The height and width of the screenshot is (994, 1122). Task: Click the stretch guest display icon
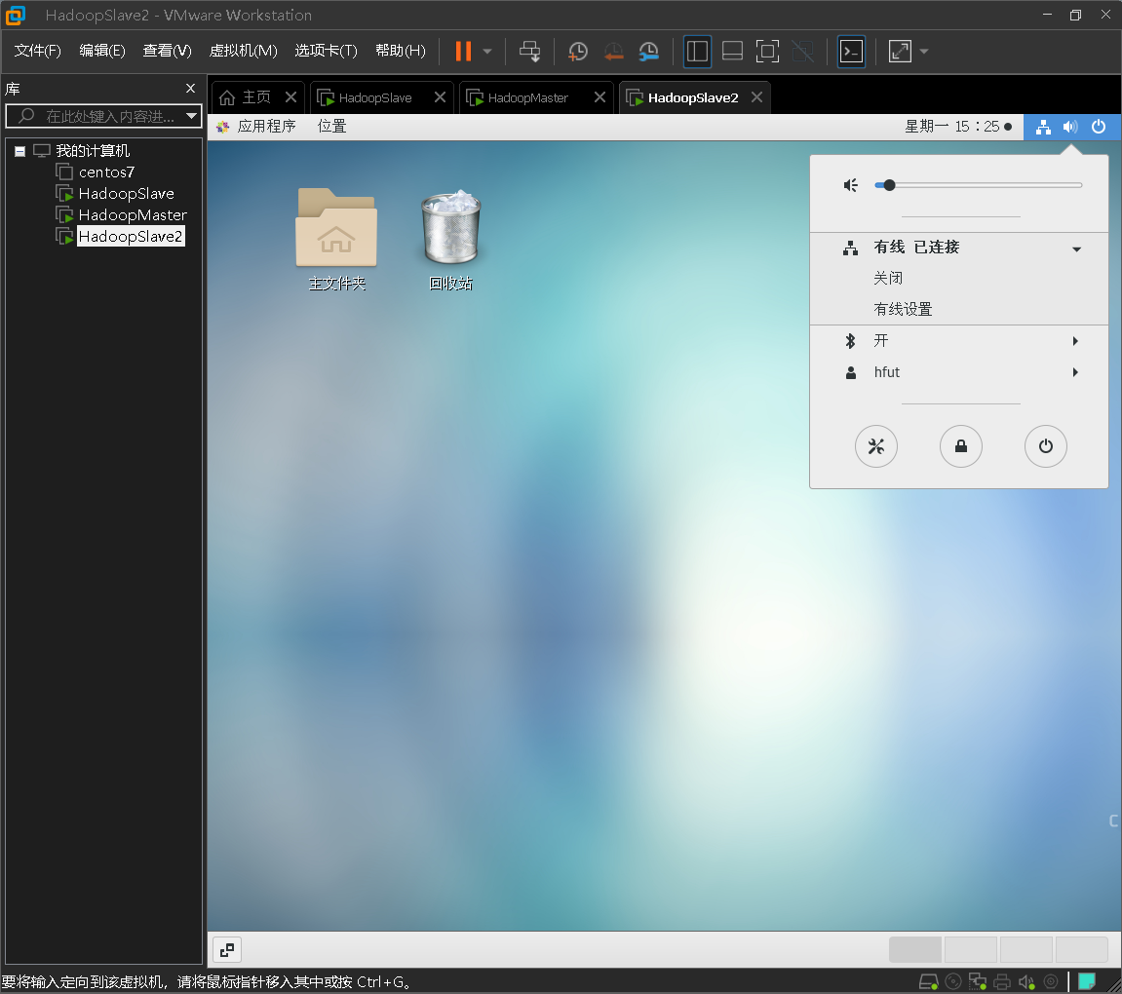click(x=900, y=52)
